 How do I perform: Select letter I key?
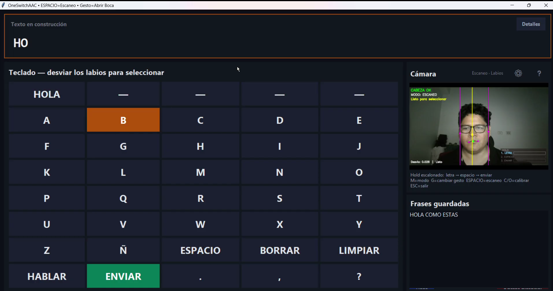click(280, 146)
